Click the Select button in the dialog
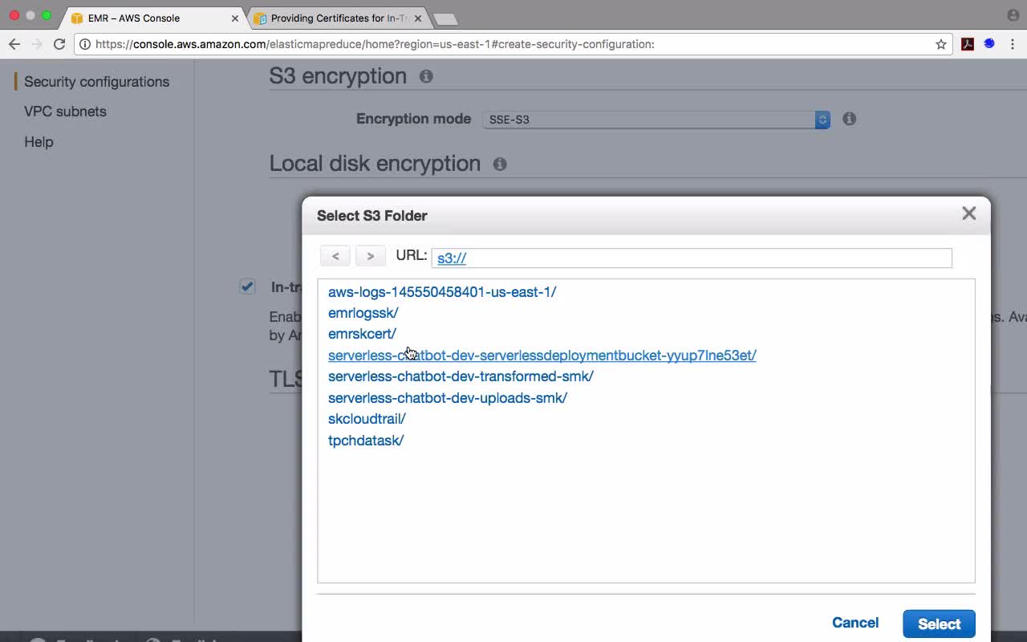Image resolution: width=1027 pixels, height=642 pixels. point(939,624)
